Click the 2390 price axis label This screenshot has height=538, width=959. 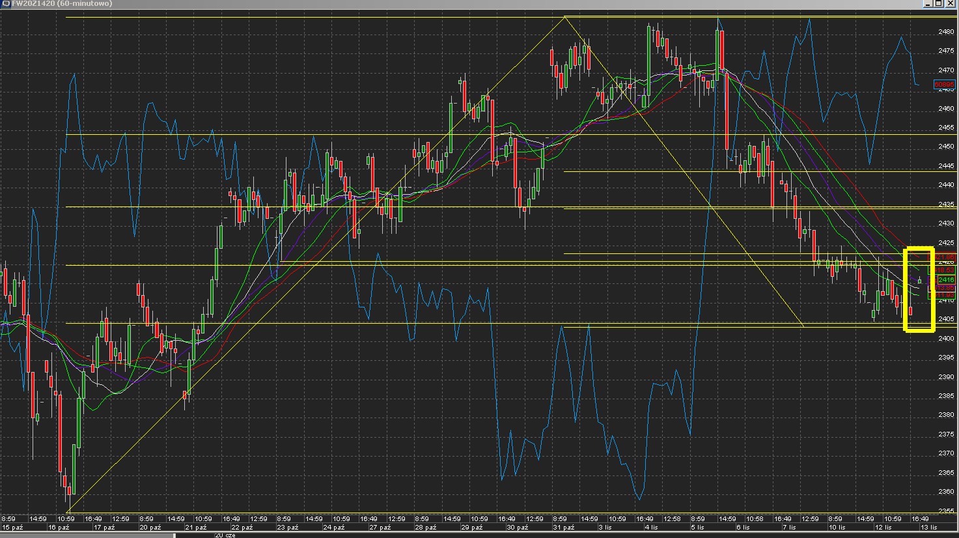tap(947, 377)
